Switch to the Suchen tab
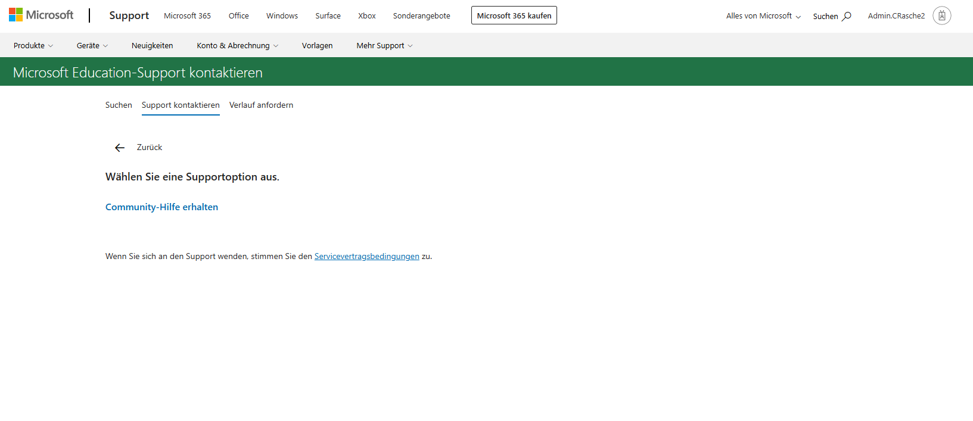This screenshot has width=973, height=421. tap(119, 105)
